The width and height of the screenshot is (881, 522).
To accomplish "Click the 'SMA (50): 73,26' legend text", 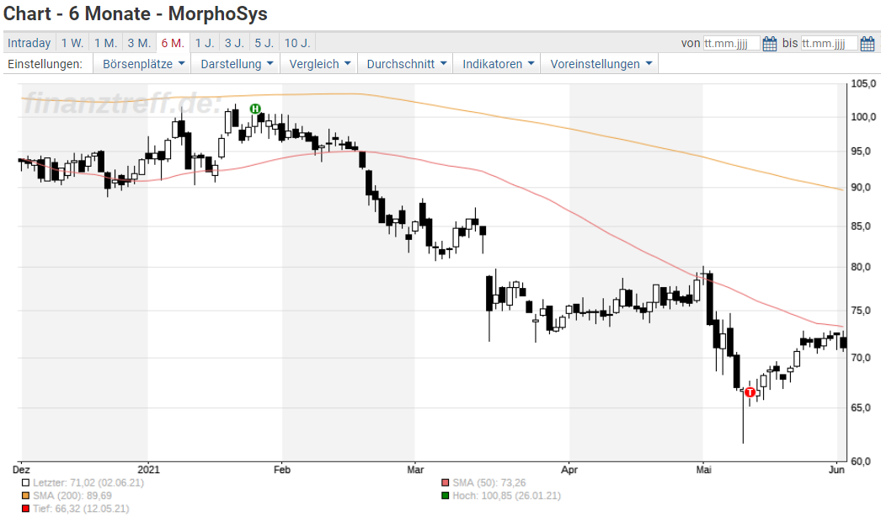I will tap(489, 482).
